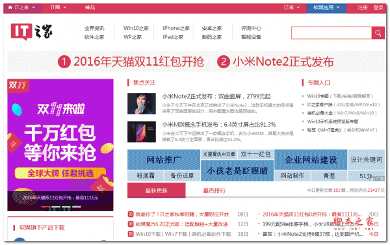Viewport: 390px width, 245px height.
Task: Open the 数码之家 channel
Action: click(x=212, y=37)
